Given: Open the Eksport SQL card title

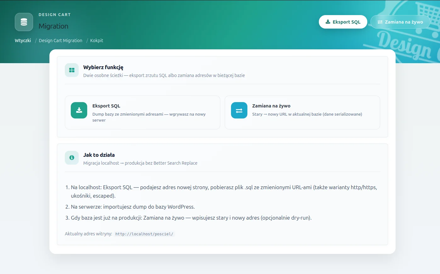Looking at the screenshot, I should (x=106, y=106).
